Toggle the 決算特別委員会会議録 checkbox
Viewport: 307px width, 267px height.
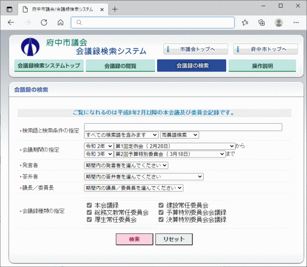click(x=161, y=220)
